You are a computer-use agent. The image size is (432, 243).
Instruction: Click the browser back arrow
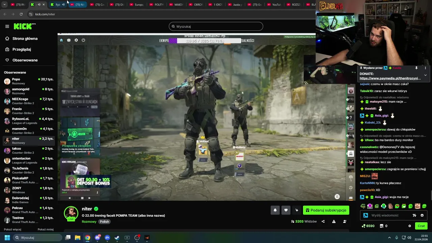(x=5, y=14)
